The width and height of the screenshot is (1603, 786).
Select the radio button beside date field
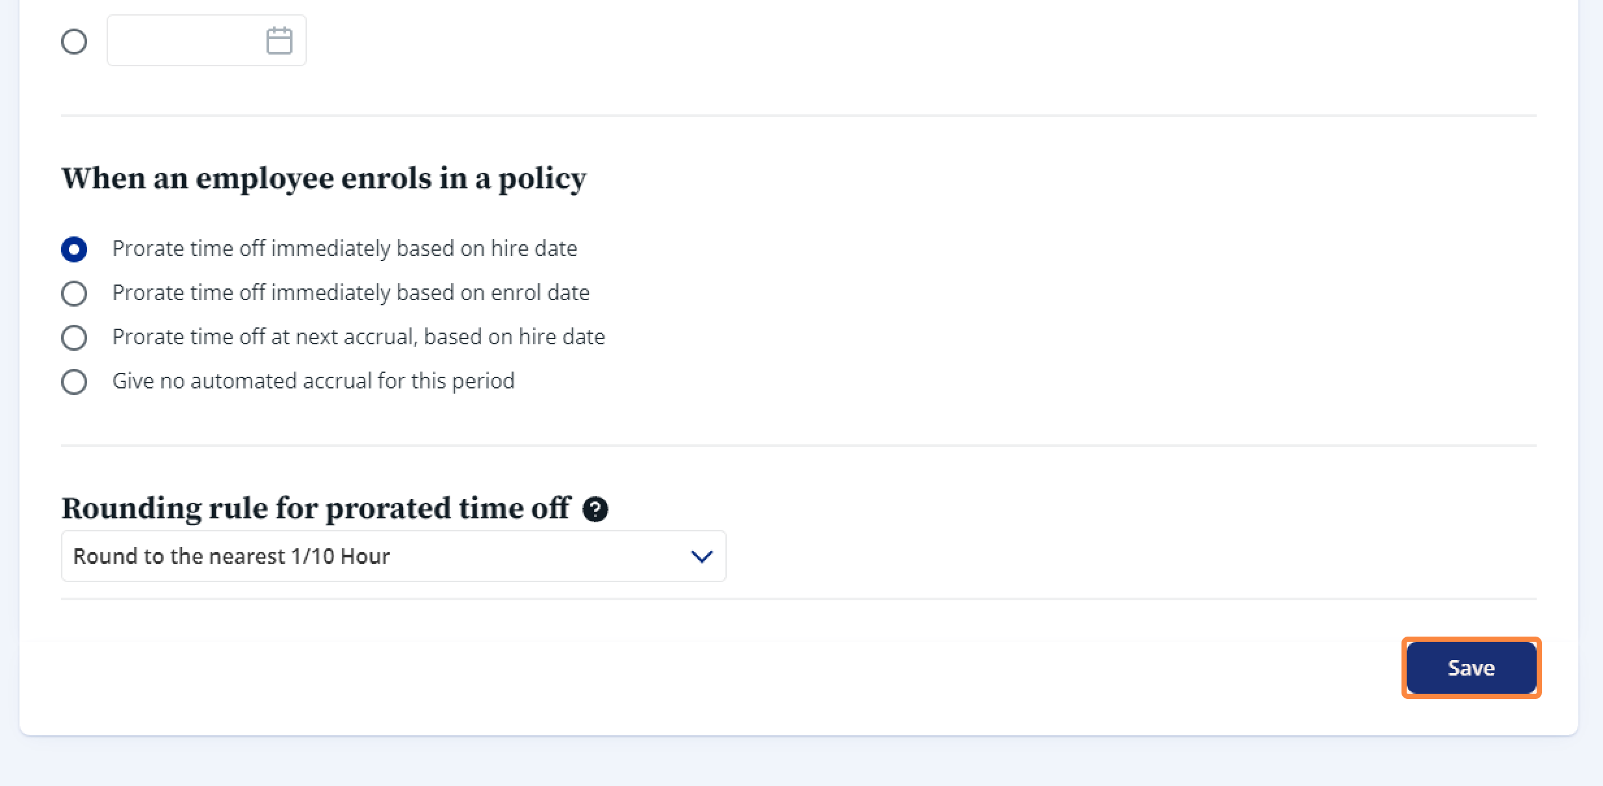coord(74,42)
